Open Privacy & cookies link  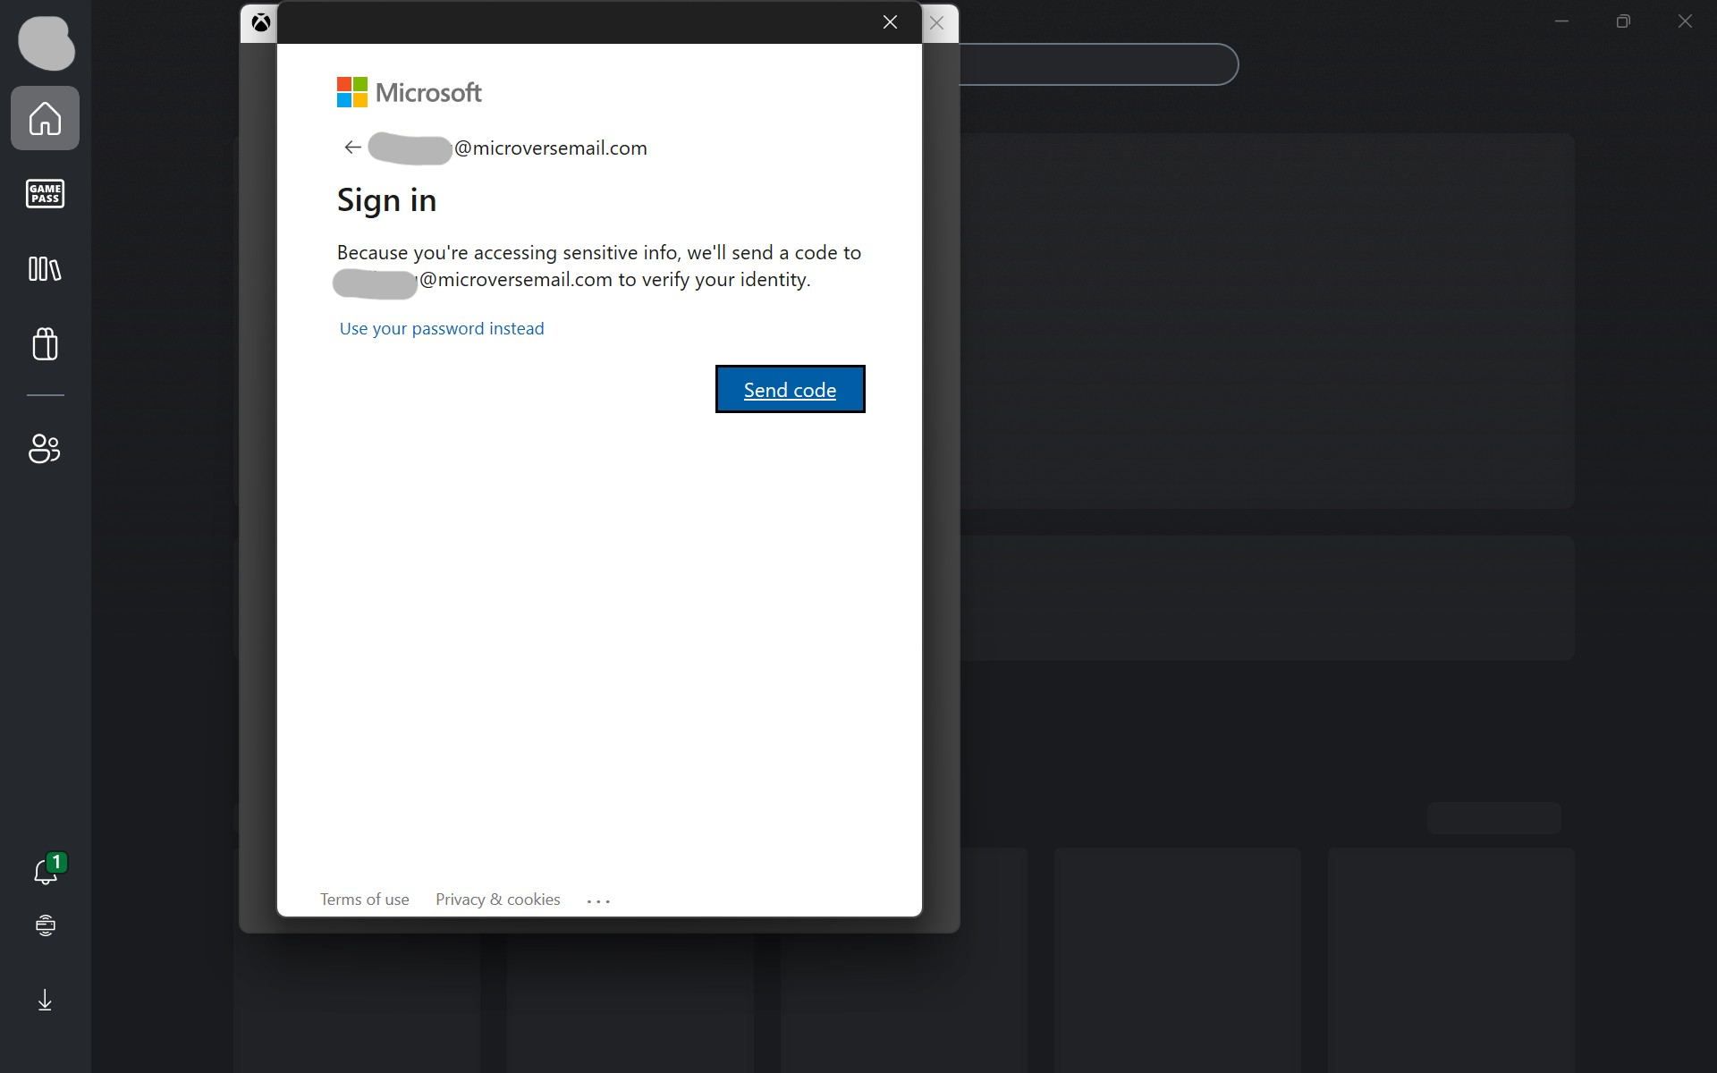click(498, 900)
